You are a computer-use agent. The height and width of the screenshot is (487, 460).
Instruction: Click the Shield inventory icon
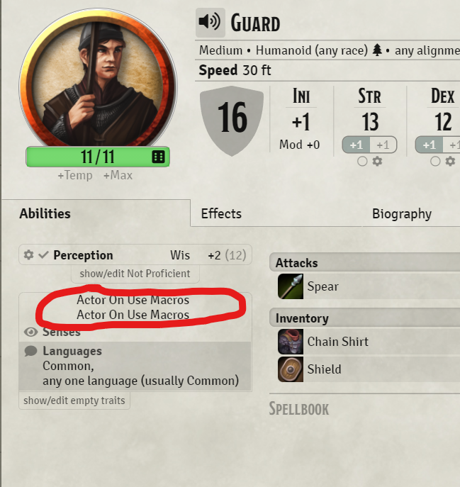(x=291, y=369)
